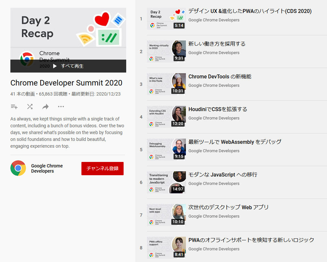Click channel name under HoudiniでCSSを拡張する video
This screenshot has width=327, height=262.
click(214, 118)
